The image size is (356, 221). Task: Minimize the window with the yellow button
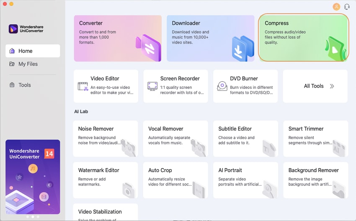[11, 4]
